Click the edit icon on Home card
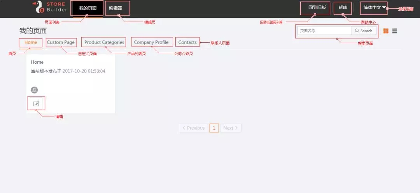This screenshot has width=420, height=193. [37, 103]
